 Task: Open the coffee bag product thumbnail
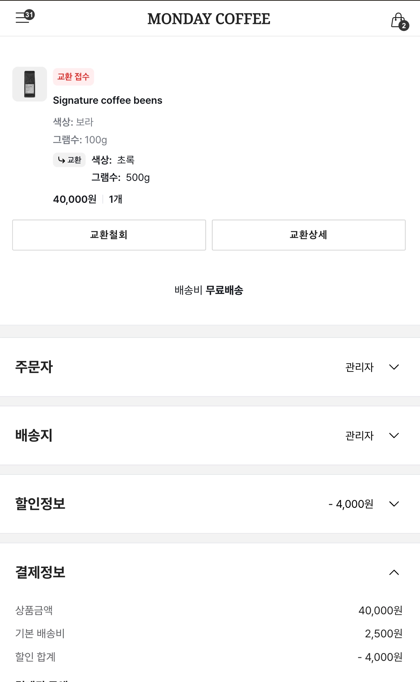(30, 84)
